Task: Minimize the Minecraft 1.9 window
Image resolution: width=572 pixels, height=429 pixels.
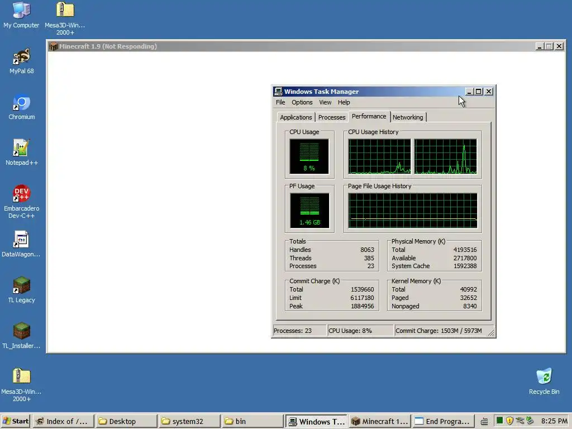Action: pos(540,46)
